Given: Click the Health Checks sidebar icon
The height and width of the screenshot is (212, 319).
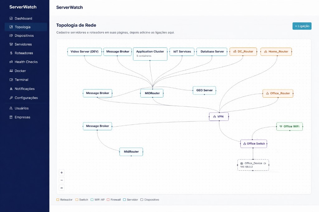Looking at the screenshot, I should (x=11, y=62).
